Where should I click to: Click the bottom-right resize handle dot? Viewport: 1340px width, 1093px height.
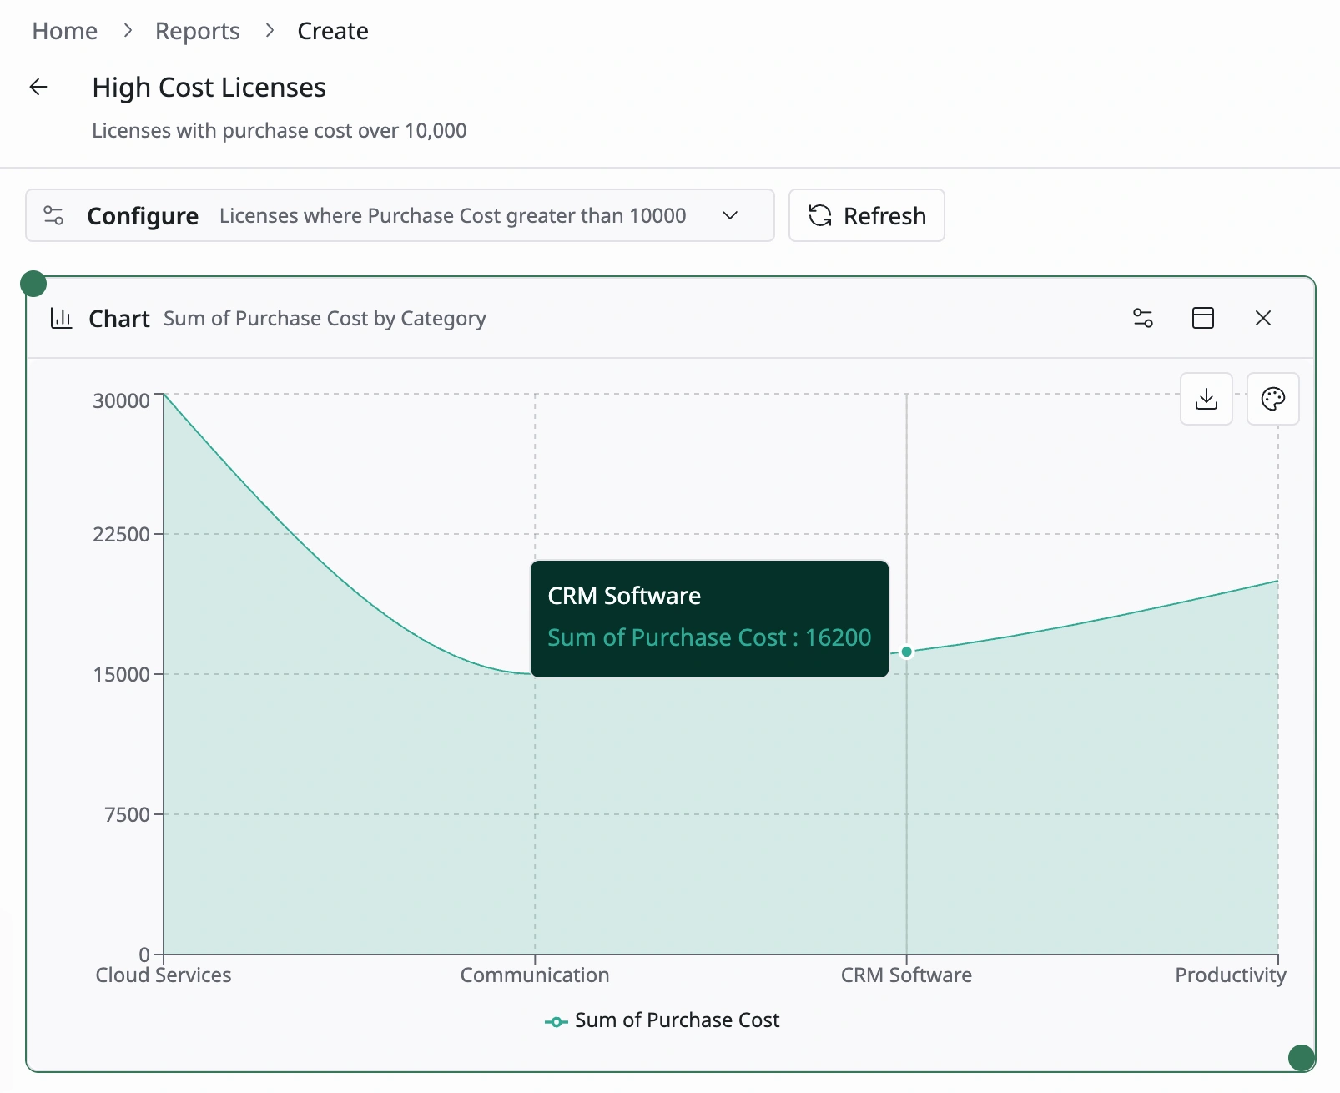point(1302,1058)
